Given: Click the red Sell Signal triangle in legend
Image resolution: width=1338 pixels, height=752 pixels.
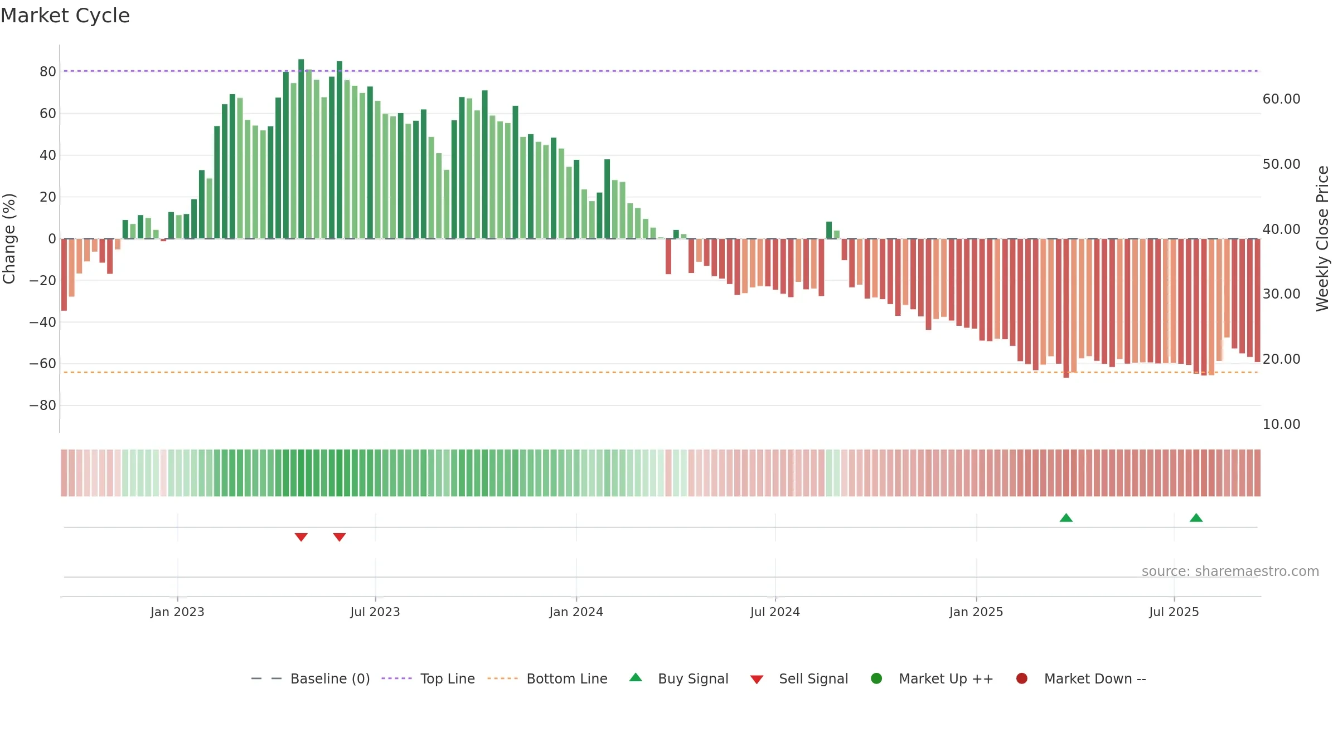Looking at the screenshot, I should [x=757, y=680].
